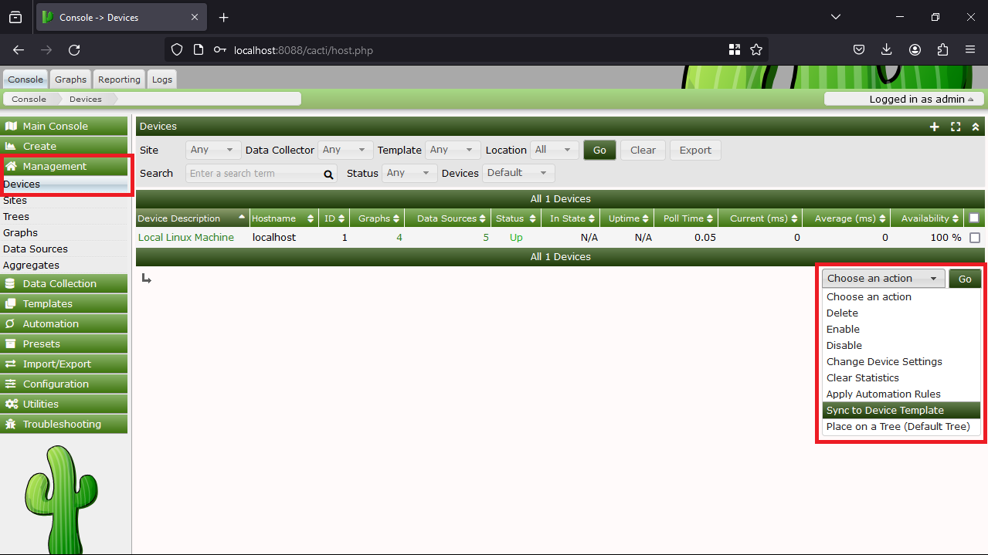This screenshot has width=988, height=555.
Task: Select the Console tab
Action: [x=25, y=80]
